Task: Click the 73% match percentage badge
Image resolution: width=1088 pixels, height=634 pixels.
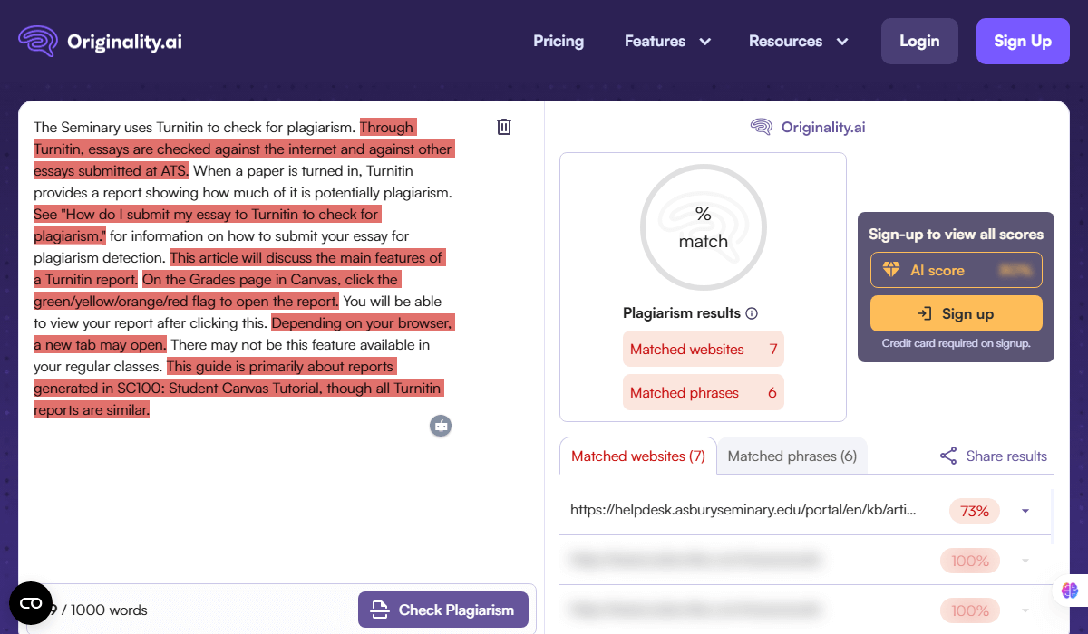Action: coord(975,511)
